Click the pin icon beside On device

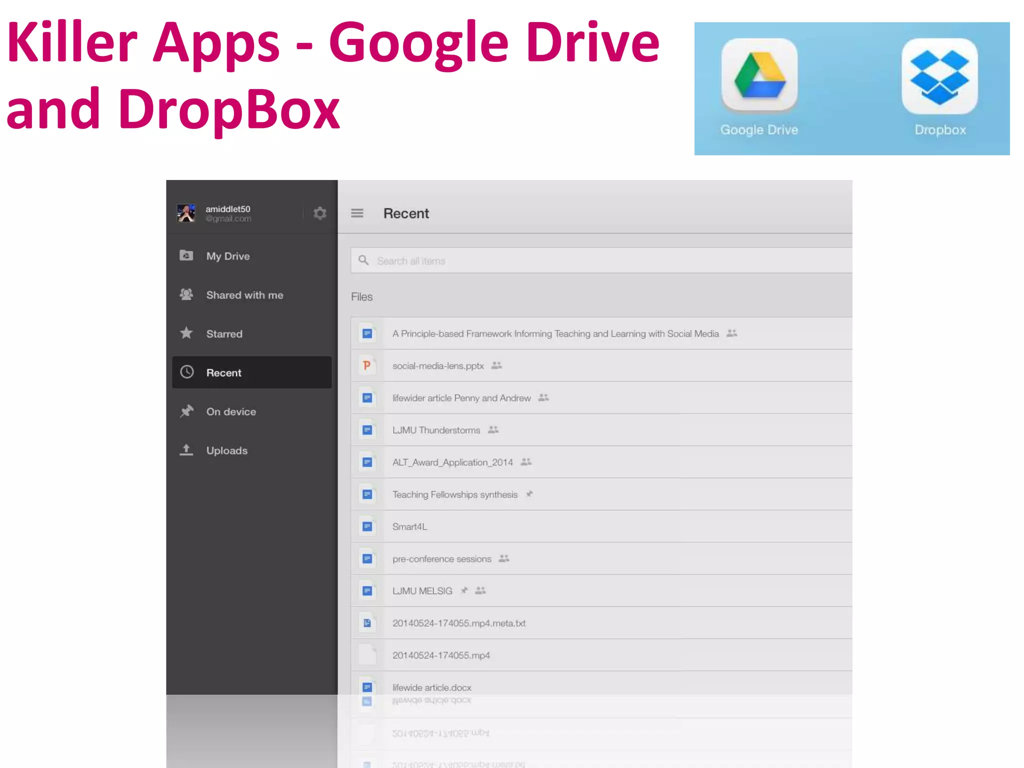(186, 411)
